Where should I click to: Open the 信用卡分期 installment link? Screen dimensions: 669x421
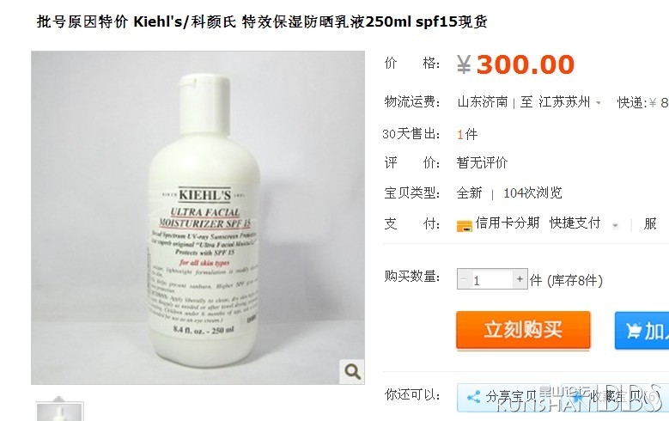click(508, 223)
